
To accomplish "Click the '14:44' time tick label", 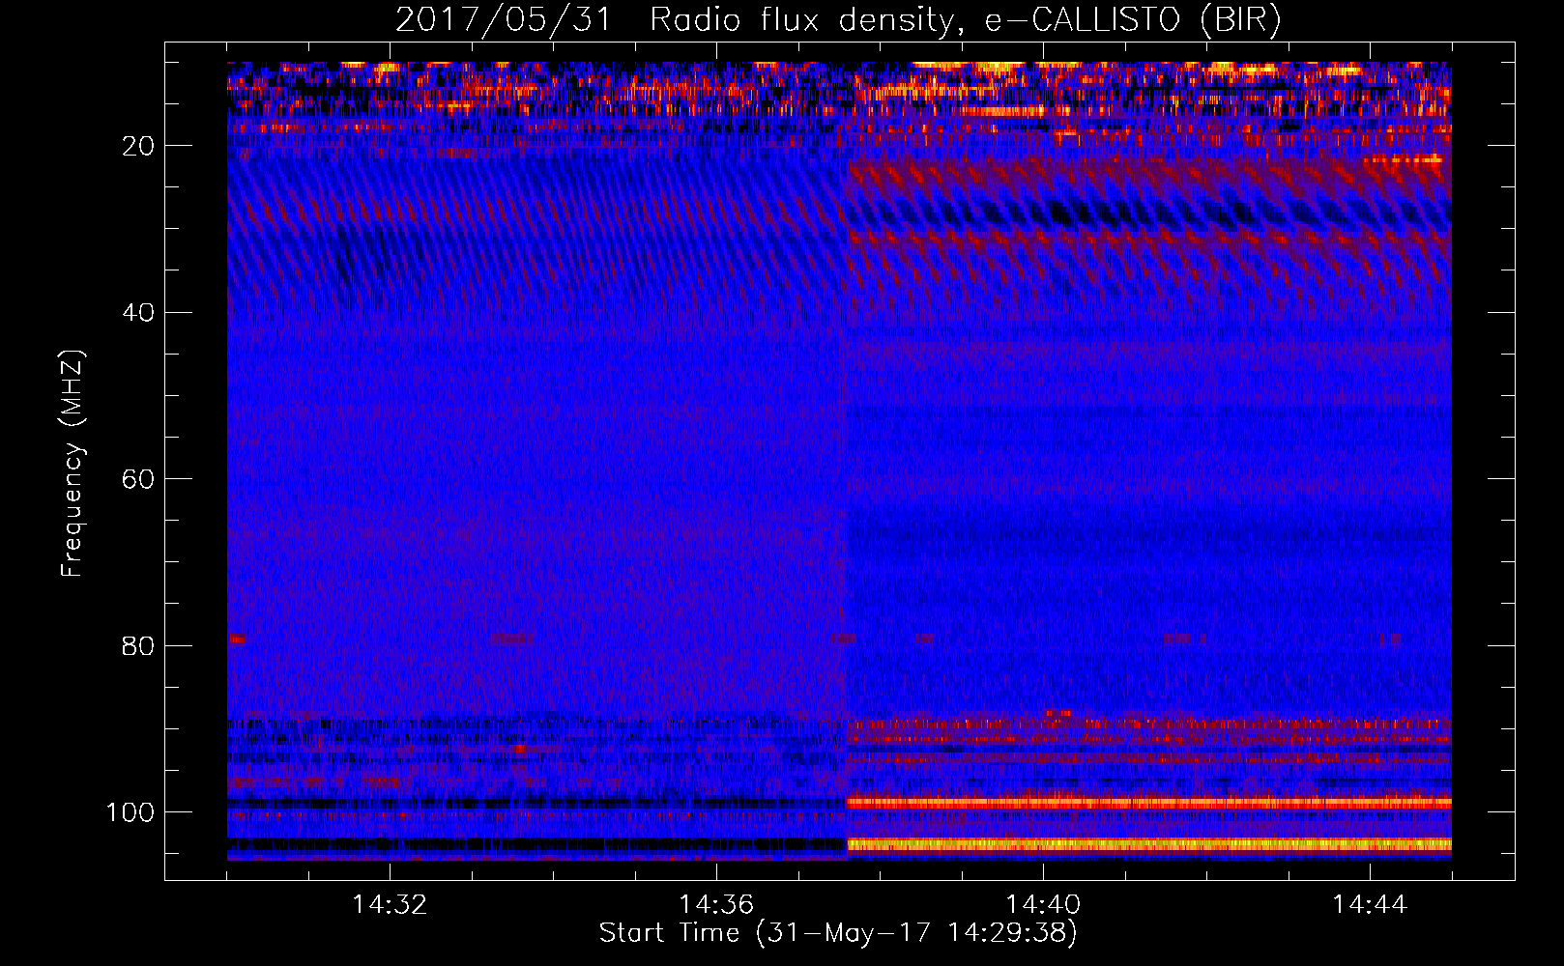I will [x=1370, y=905].
